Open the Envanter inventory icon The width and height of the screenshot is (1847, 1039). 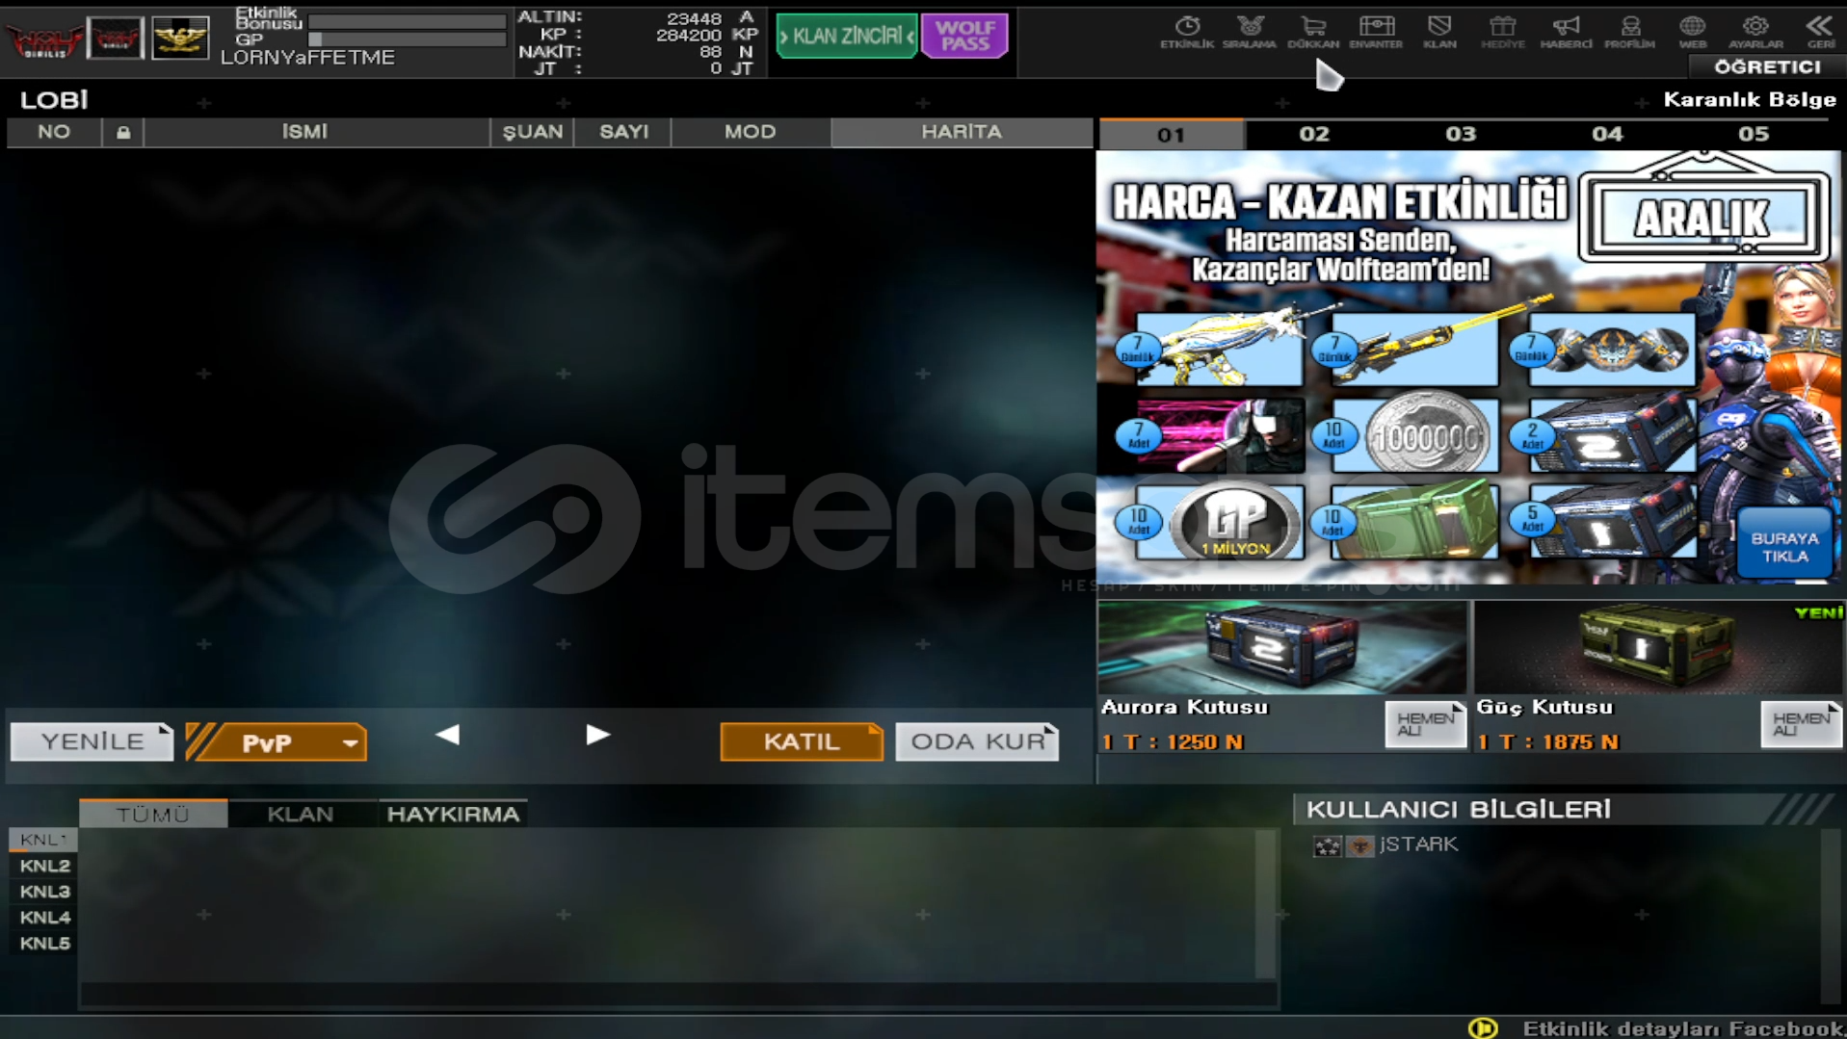coord(1376,32)
